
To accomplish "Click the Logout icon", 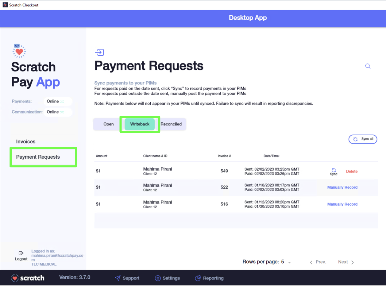I will 21,253.
